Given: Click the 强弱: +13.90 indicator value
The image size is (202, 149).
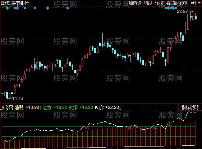Looking at the screenshot, I should pyautogui.click(x=27, y=107).
